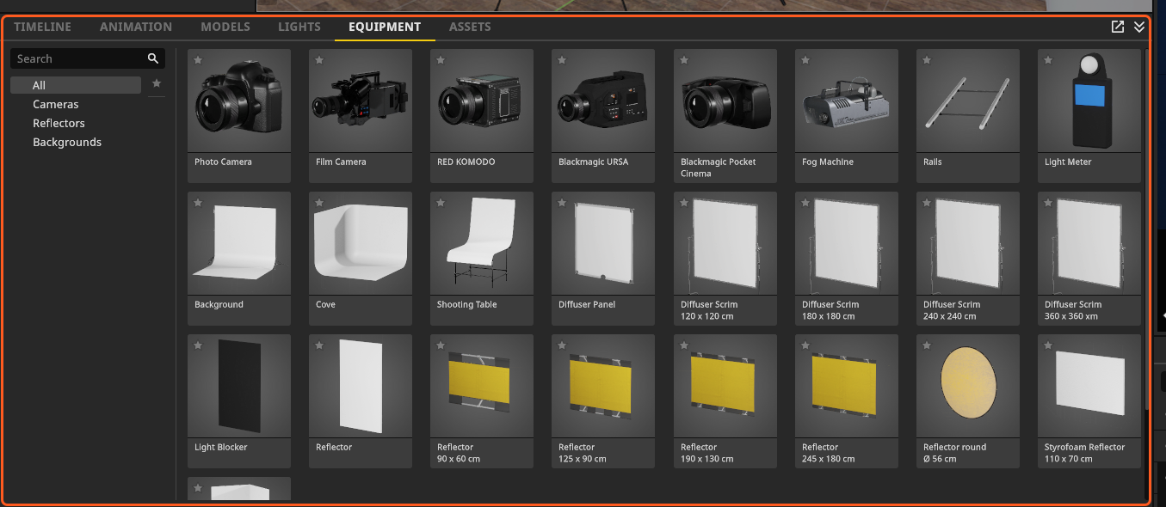Switch to the Assets tab
Image resolution: width=1166 pixels, height=507 pixels.
click(x=470, y=27)
